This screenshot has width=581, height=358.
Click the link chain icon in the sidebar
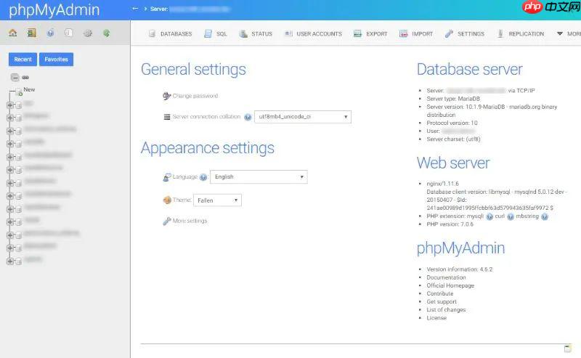click(25, 77)
